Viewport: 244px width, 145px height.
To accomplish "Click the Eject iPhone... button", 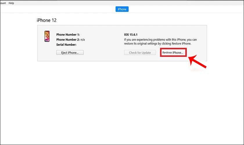I will 70,52.
